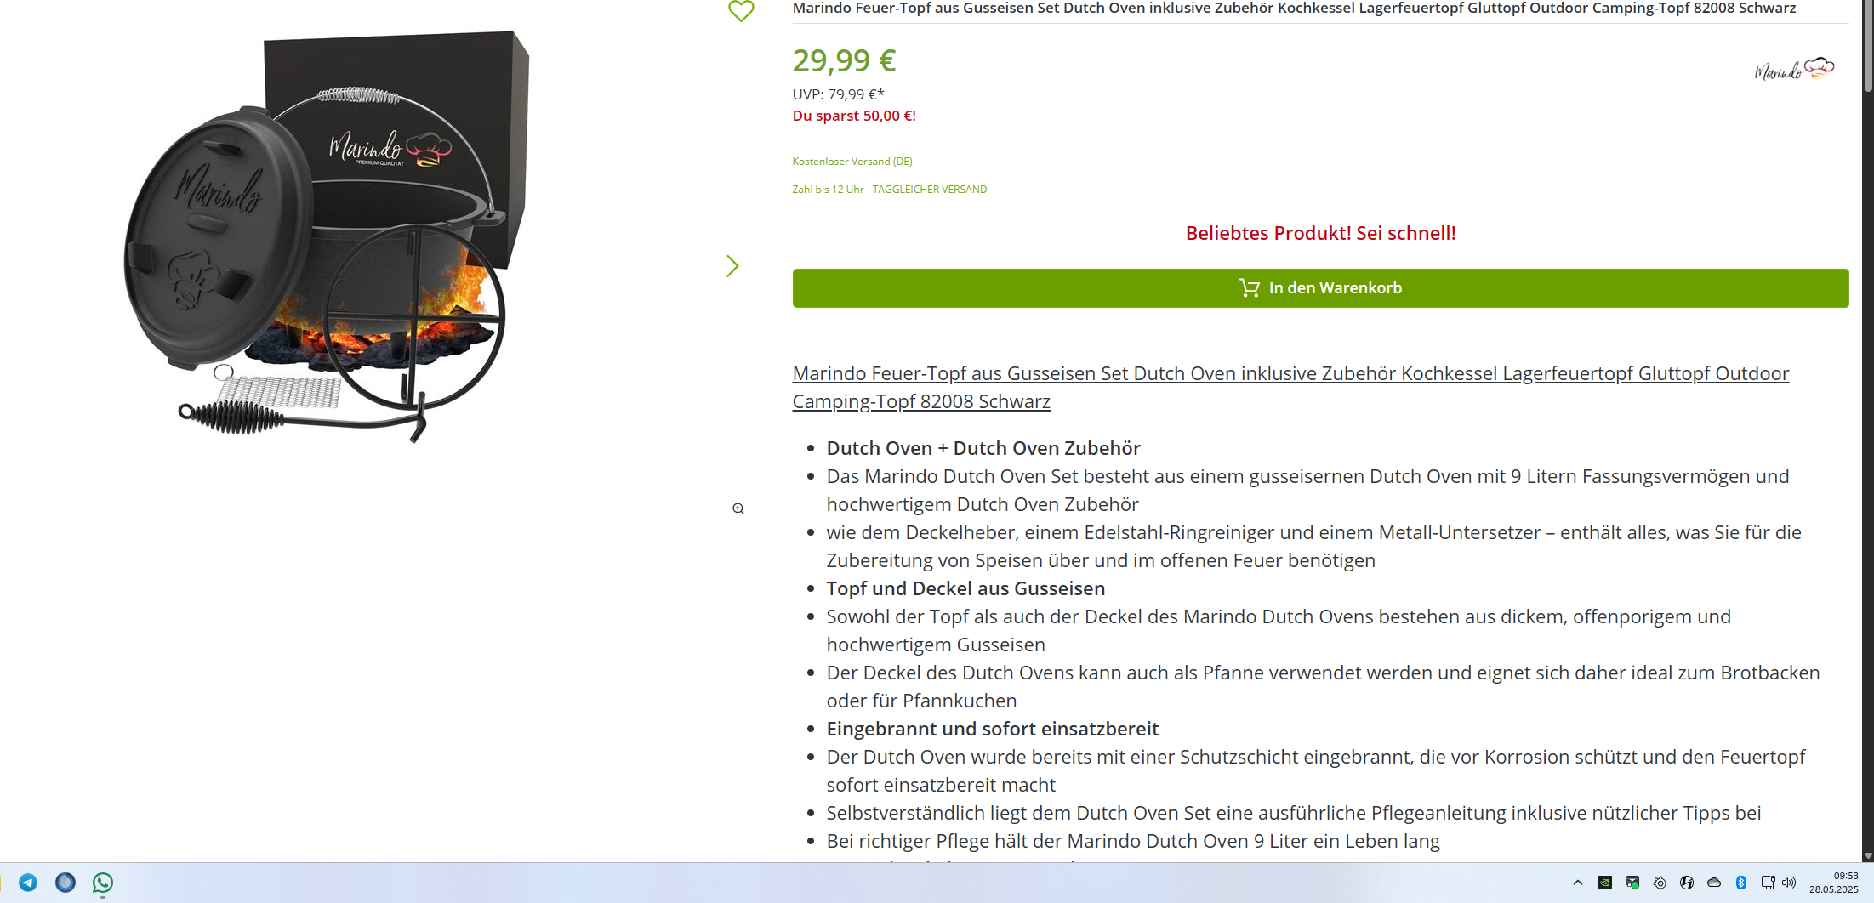Open NVIDIA tray icon
1874x903 pixels.
pos(1605,883)
